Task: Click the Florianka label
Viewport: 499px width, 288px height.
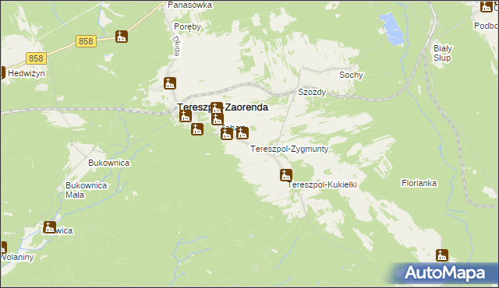Action: (x=419, y=183)
